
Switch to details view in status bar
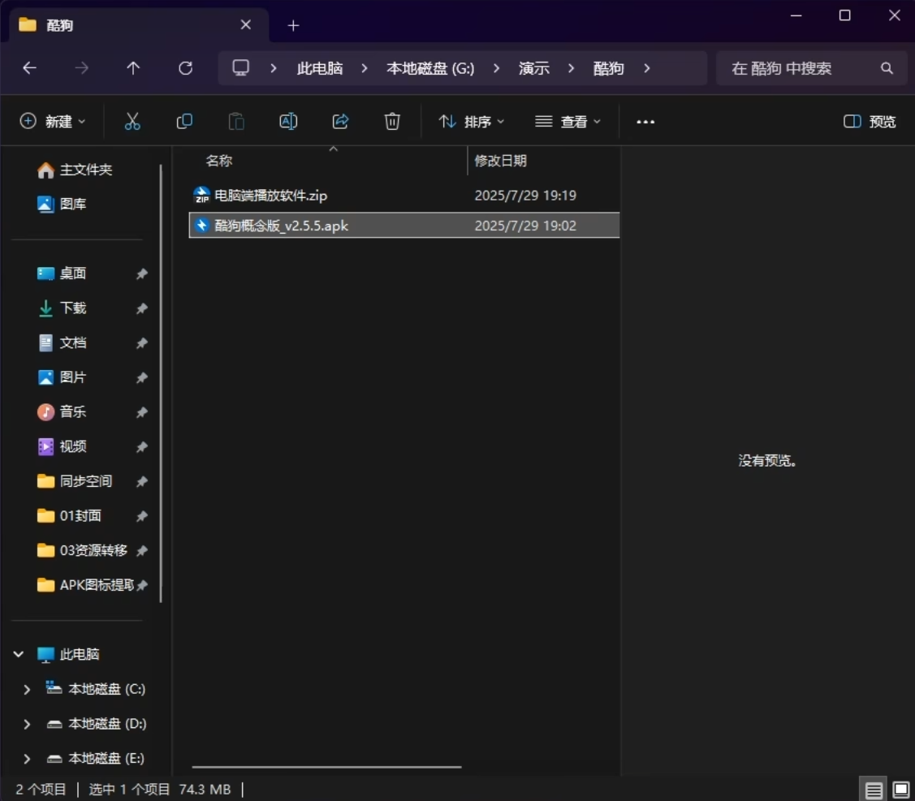[873, 789]
